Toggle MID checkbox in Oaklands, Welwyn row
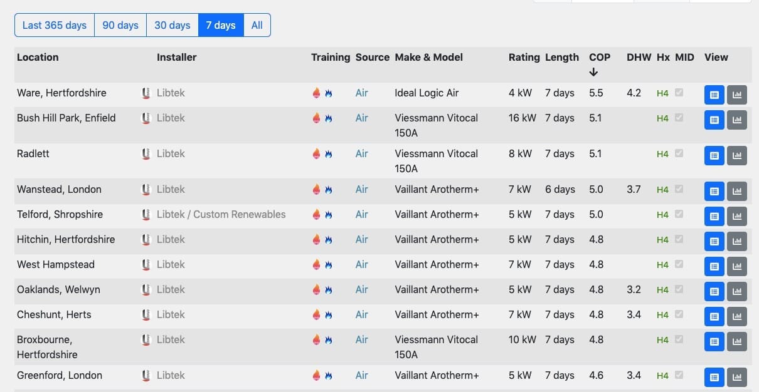 [x=679, y=289]
